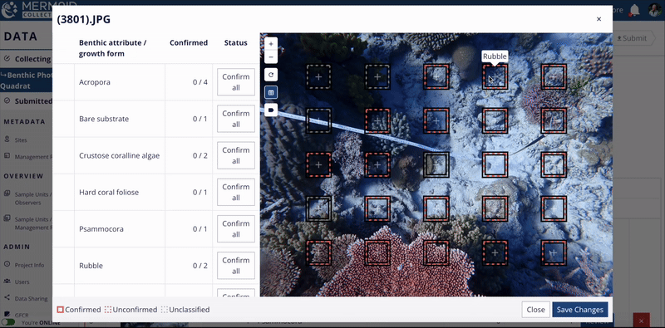Open Project Info in the sidebar
The height and width of the screenshot is (328, 665).
click(29, 265)
